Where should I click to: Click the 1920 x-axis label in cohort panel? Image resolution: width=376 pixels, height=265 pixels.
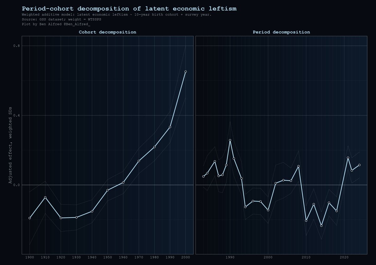coord(61,257)
